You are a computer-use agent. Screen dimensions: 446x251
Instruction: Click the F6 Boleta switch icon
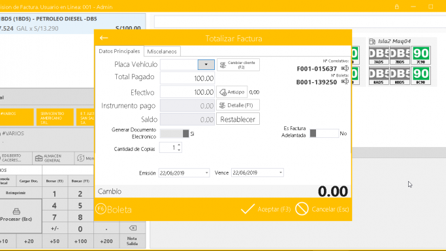101,209
